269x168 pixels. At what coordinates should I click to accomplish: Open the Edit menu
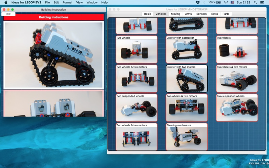(56, 2)
